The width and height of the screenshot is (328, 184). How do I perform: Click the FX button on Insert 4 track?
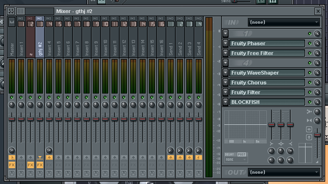tap(49, 165)
